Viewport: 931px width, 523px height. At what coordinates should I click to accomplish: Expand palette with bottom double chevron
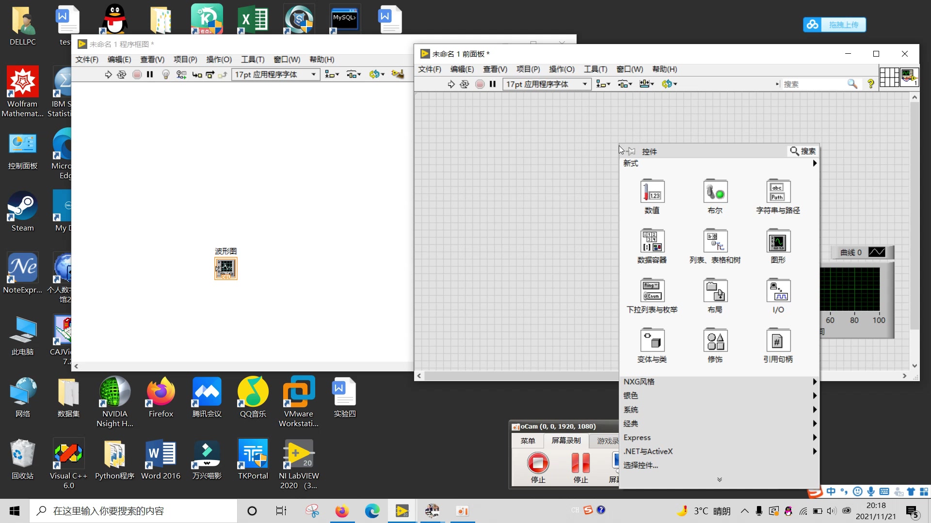[x=719, y=479]
